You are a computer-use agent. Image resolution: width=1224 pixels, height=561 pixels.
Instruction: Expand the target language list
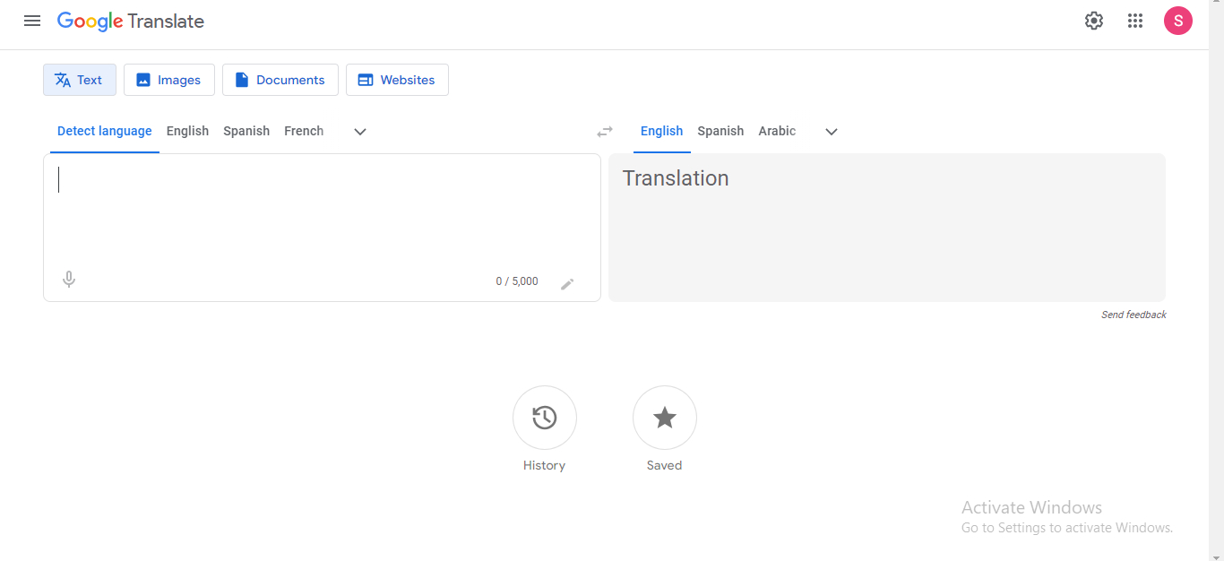click(x=832, y=132)
